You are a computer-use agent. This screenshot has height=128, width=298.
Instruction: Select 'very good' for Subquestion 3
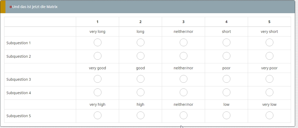click(97, 79)
